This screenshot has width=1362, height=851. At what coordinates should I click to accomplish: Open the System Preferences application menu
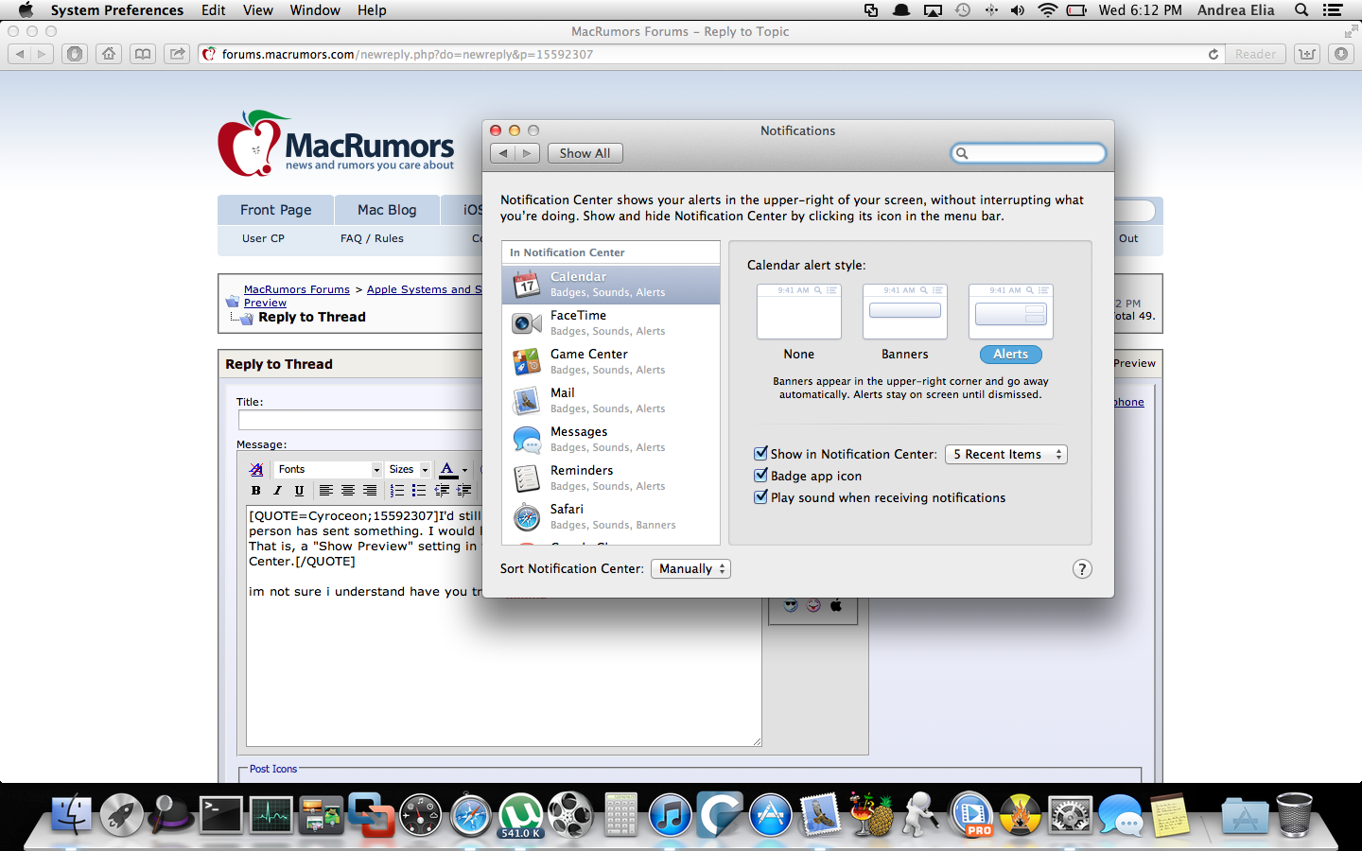pyautogui.click(x=117, y=10)
